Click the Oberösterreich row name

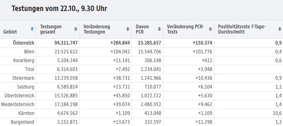[x=19, y=96]
